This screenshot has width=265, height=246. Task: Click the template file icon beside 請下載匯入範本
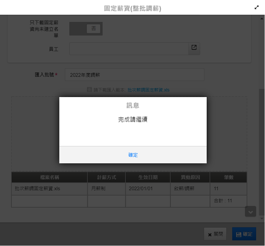point(89,90)
